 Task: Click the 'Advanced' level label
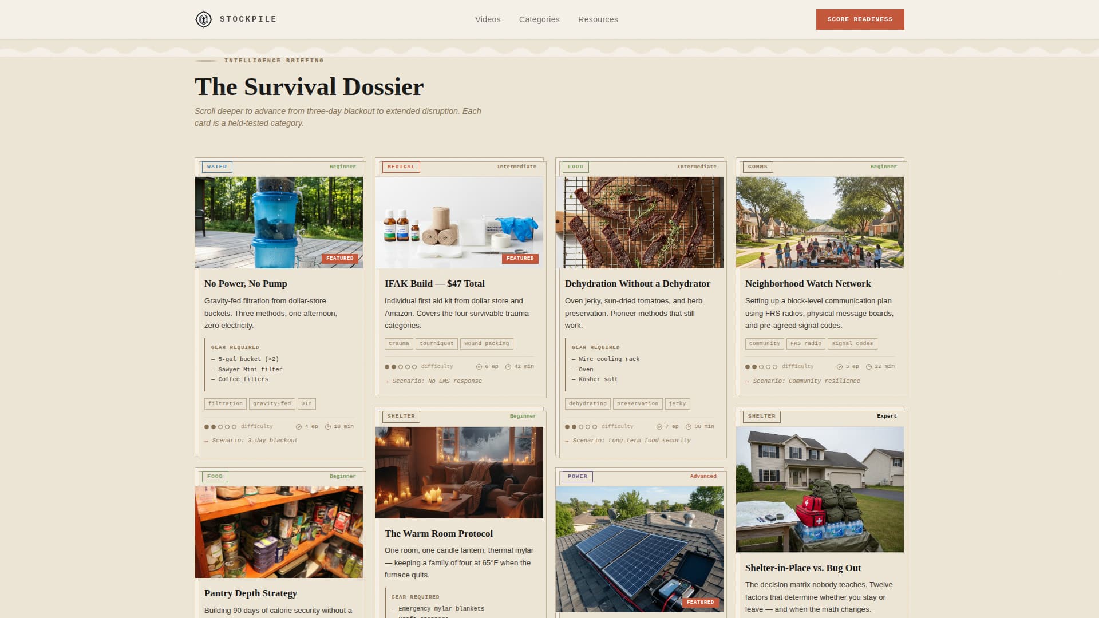click(703, 477)
